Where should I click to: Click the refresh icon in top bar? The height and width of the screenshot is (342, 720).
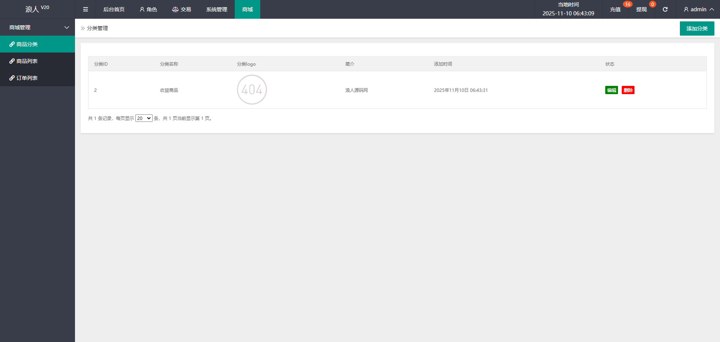665,9
